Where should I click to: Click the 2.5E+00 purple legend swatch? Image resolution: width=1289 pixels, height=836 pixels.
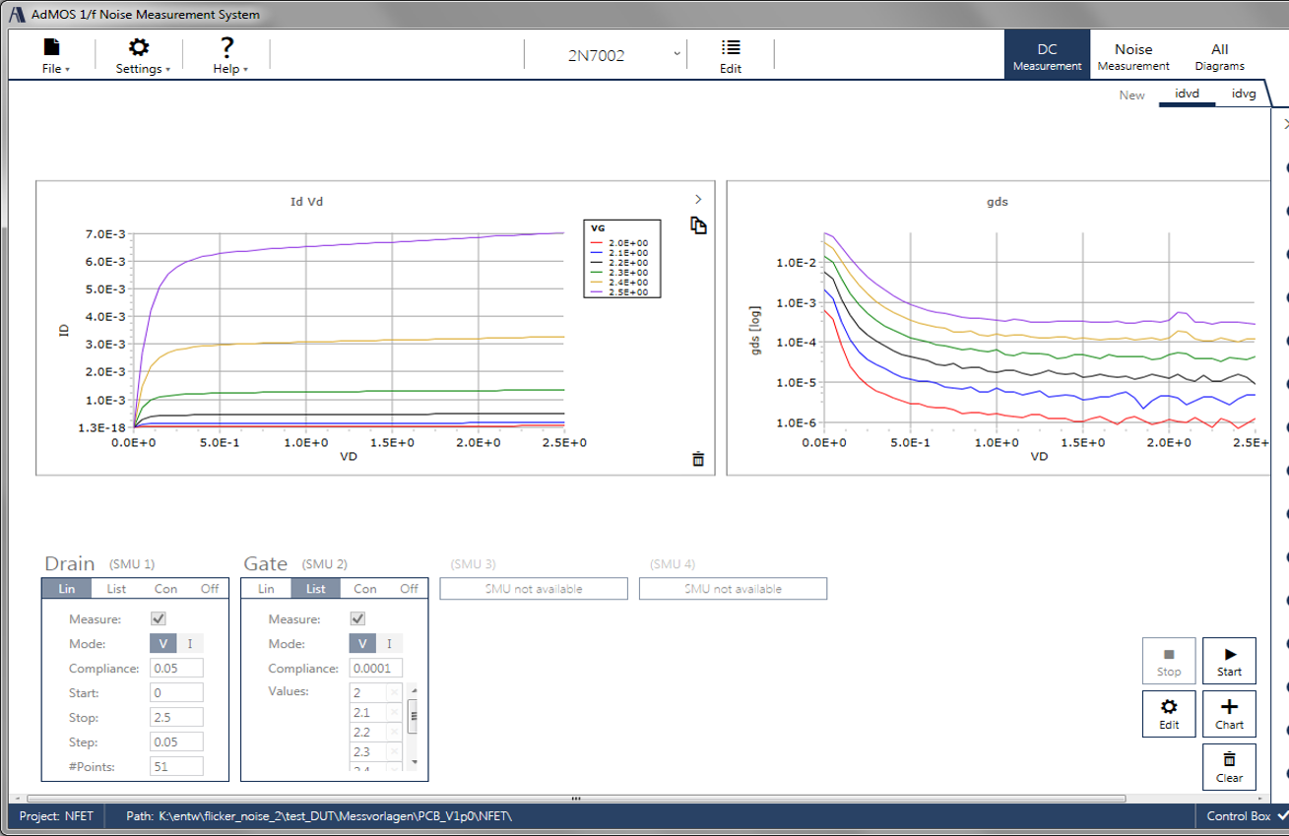596,292
